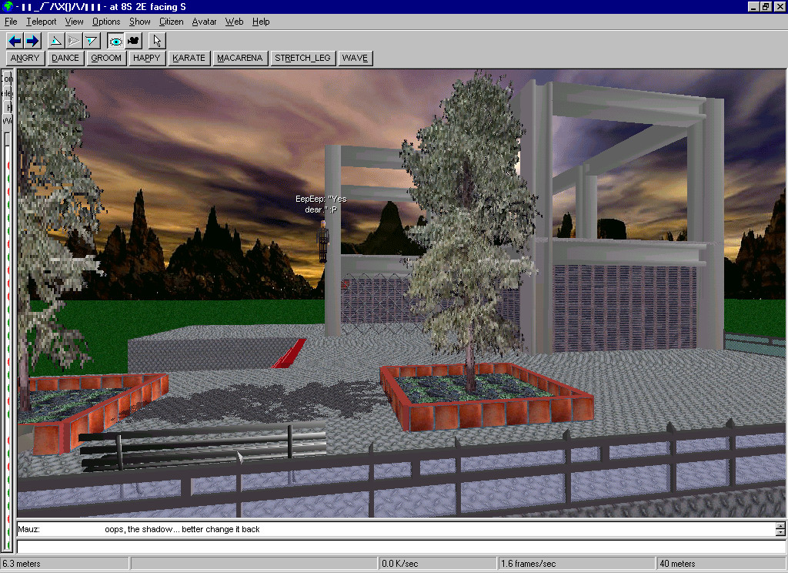Open the Teleport menu
The height and width of the screenshot is (573, 788).
pos(41,22)
